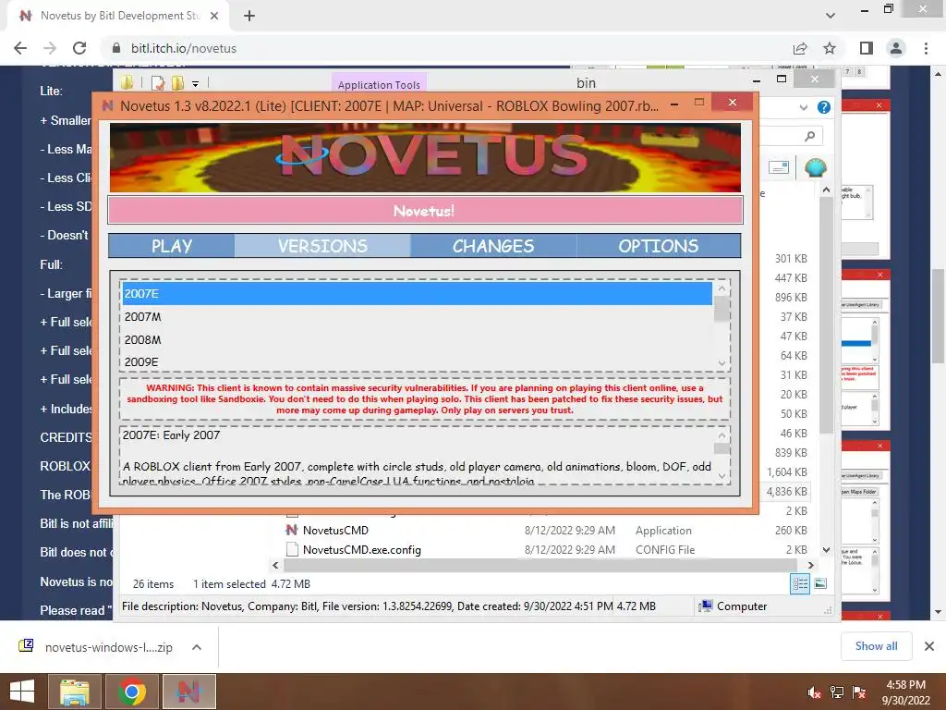This screenshot has width=946, height=710.
Task: Open Chrome profile avatar menu
Action: pos(896,48)
